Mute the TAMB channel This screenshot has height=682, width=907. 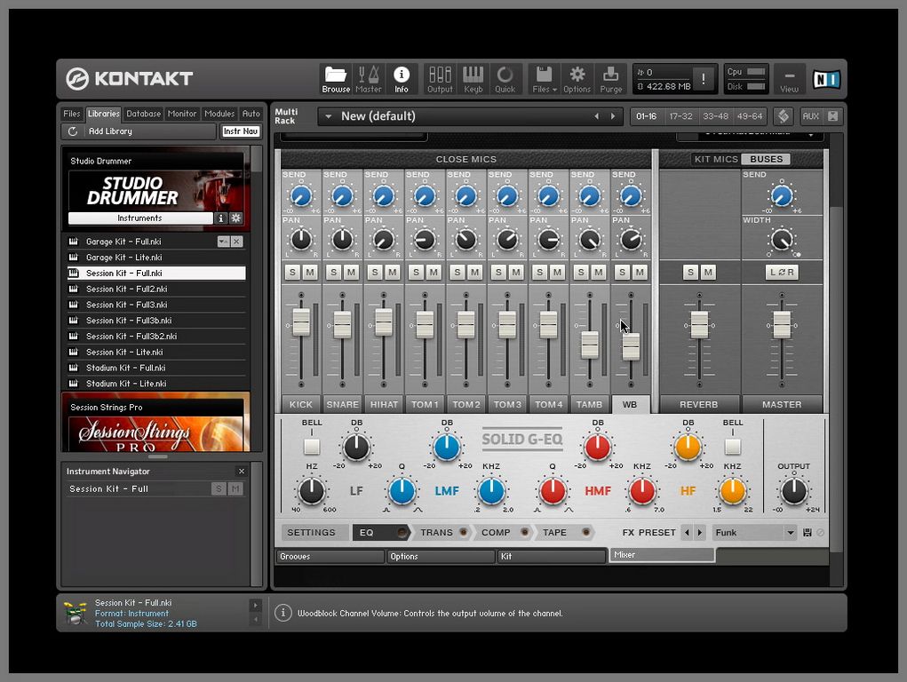[x=598, y=273]
